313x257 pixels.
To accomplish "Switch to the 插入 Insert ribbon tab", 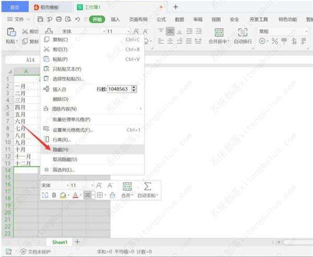I will 115,19.
